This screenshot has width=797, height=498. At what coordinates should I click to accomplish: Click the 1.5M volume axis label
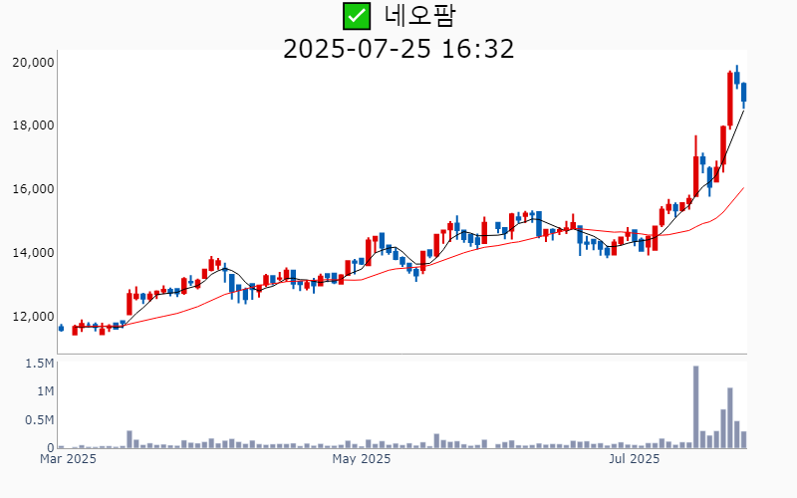[40, 363]
